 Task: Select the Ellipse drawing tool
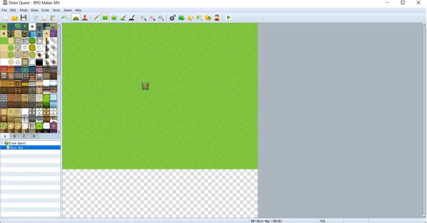(114, 18)
